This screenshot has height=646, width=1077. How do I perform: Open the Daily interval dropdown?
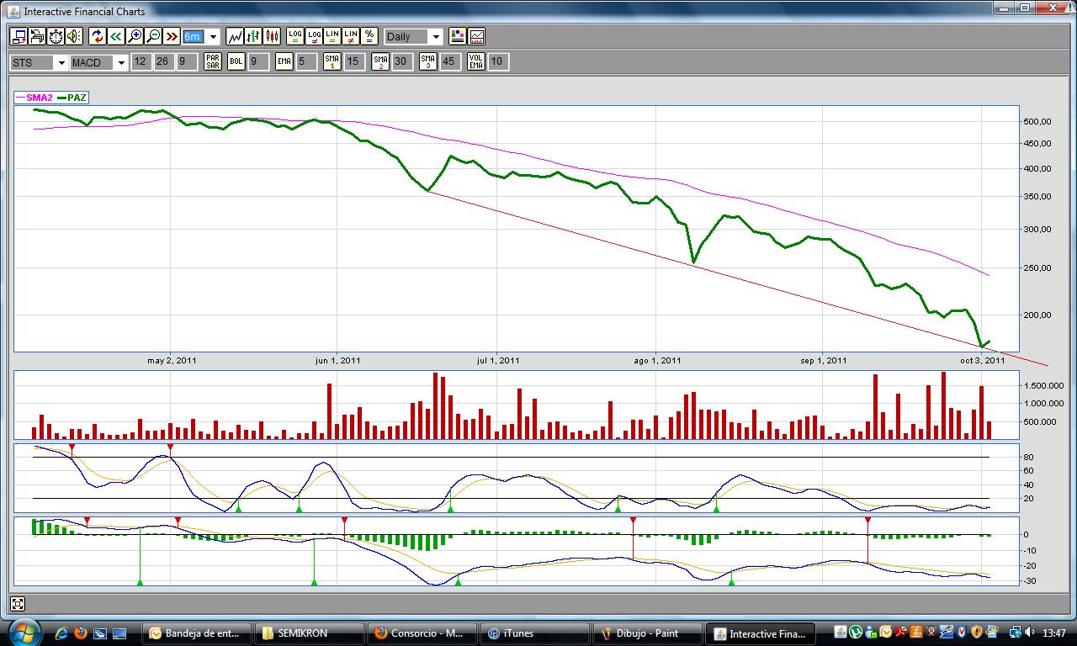point(436,36)
